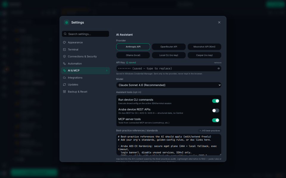Open the Updates settings section

(86, 85)
